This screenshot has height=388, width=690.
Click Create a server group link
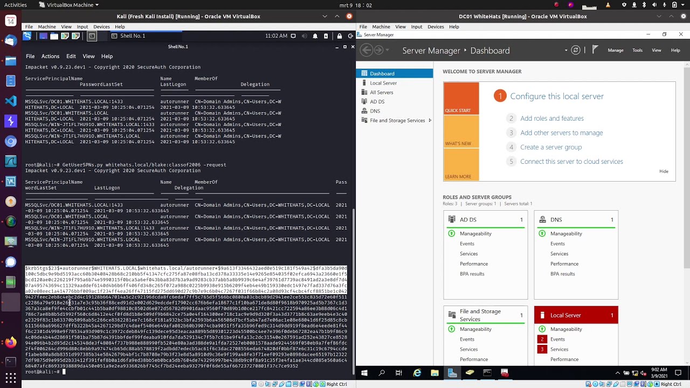[x=550, y=147]
